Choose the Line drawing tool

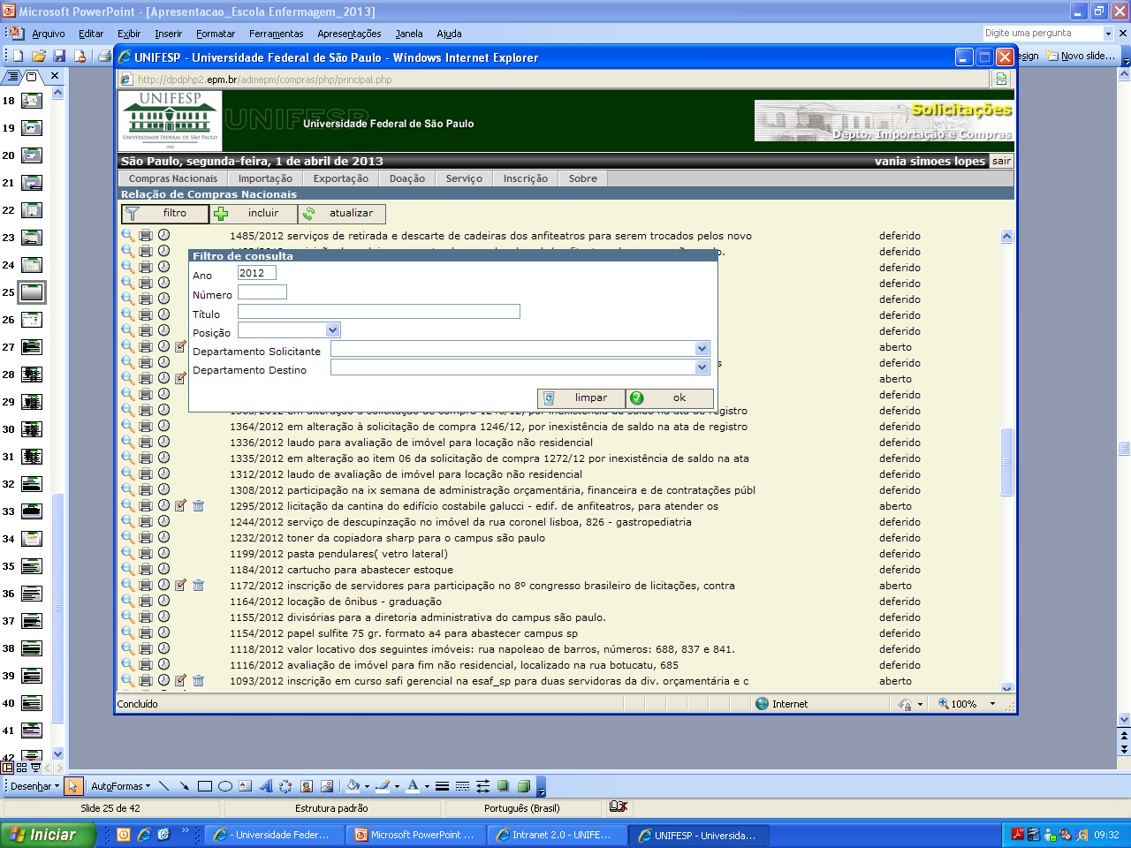164,786
